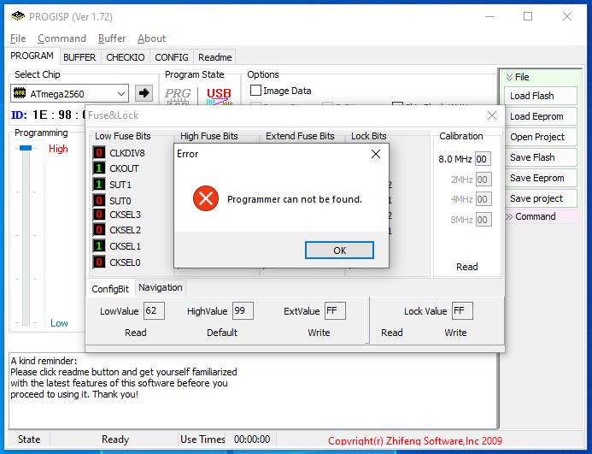592x454 pixels.
Task: Click the red error icon in dialog
Action: [x=206, y=198]
